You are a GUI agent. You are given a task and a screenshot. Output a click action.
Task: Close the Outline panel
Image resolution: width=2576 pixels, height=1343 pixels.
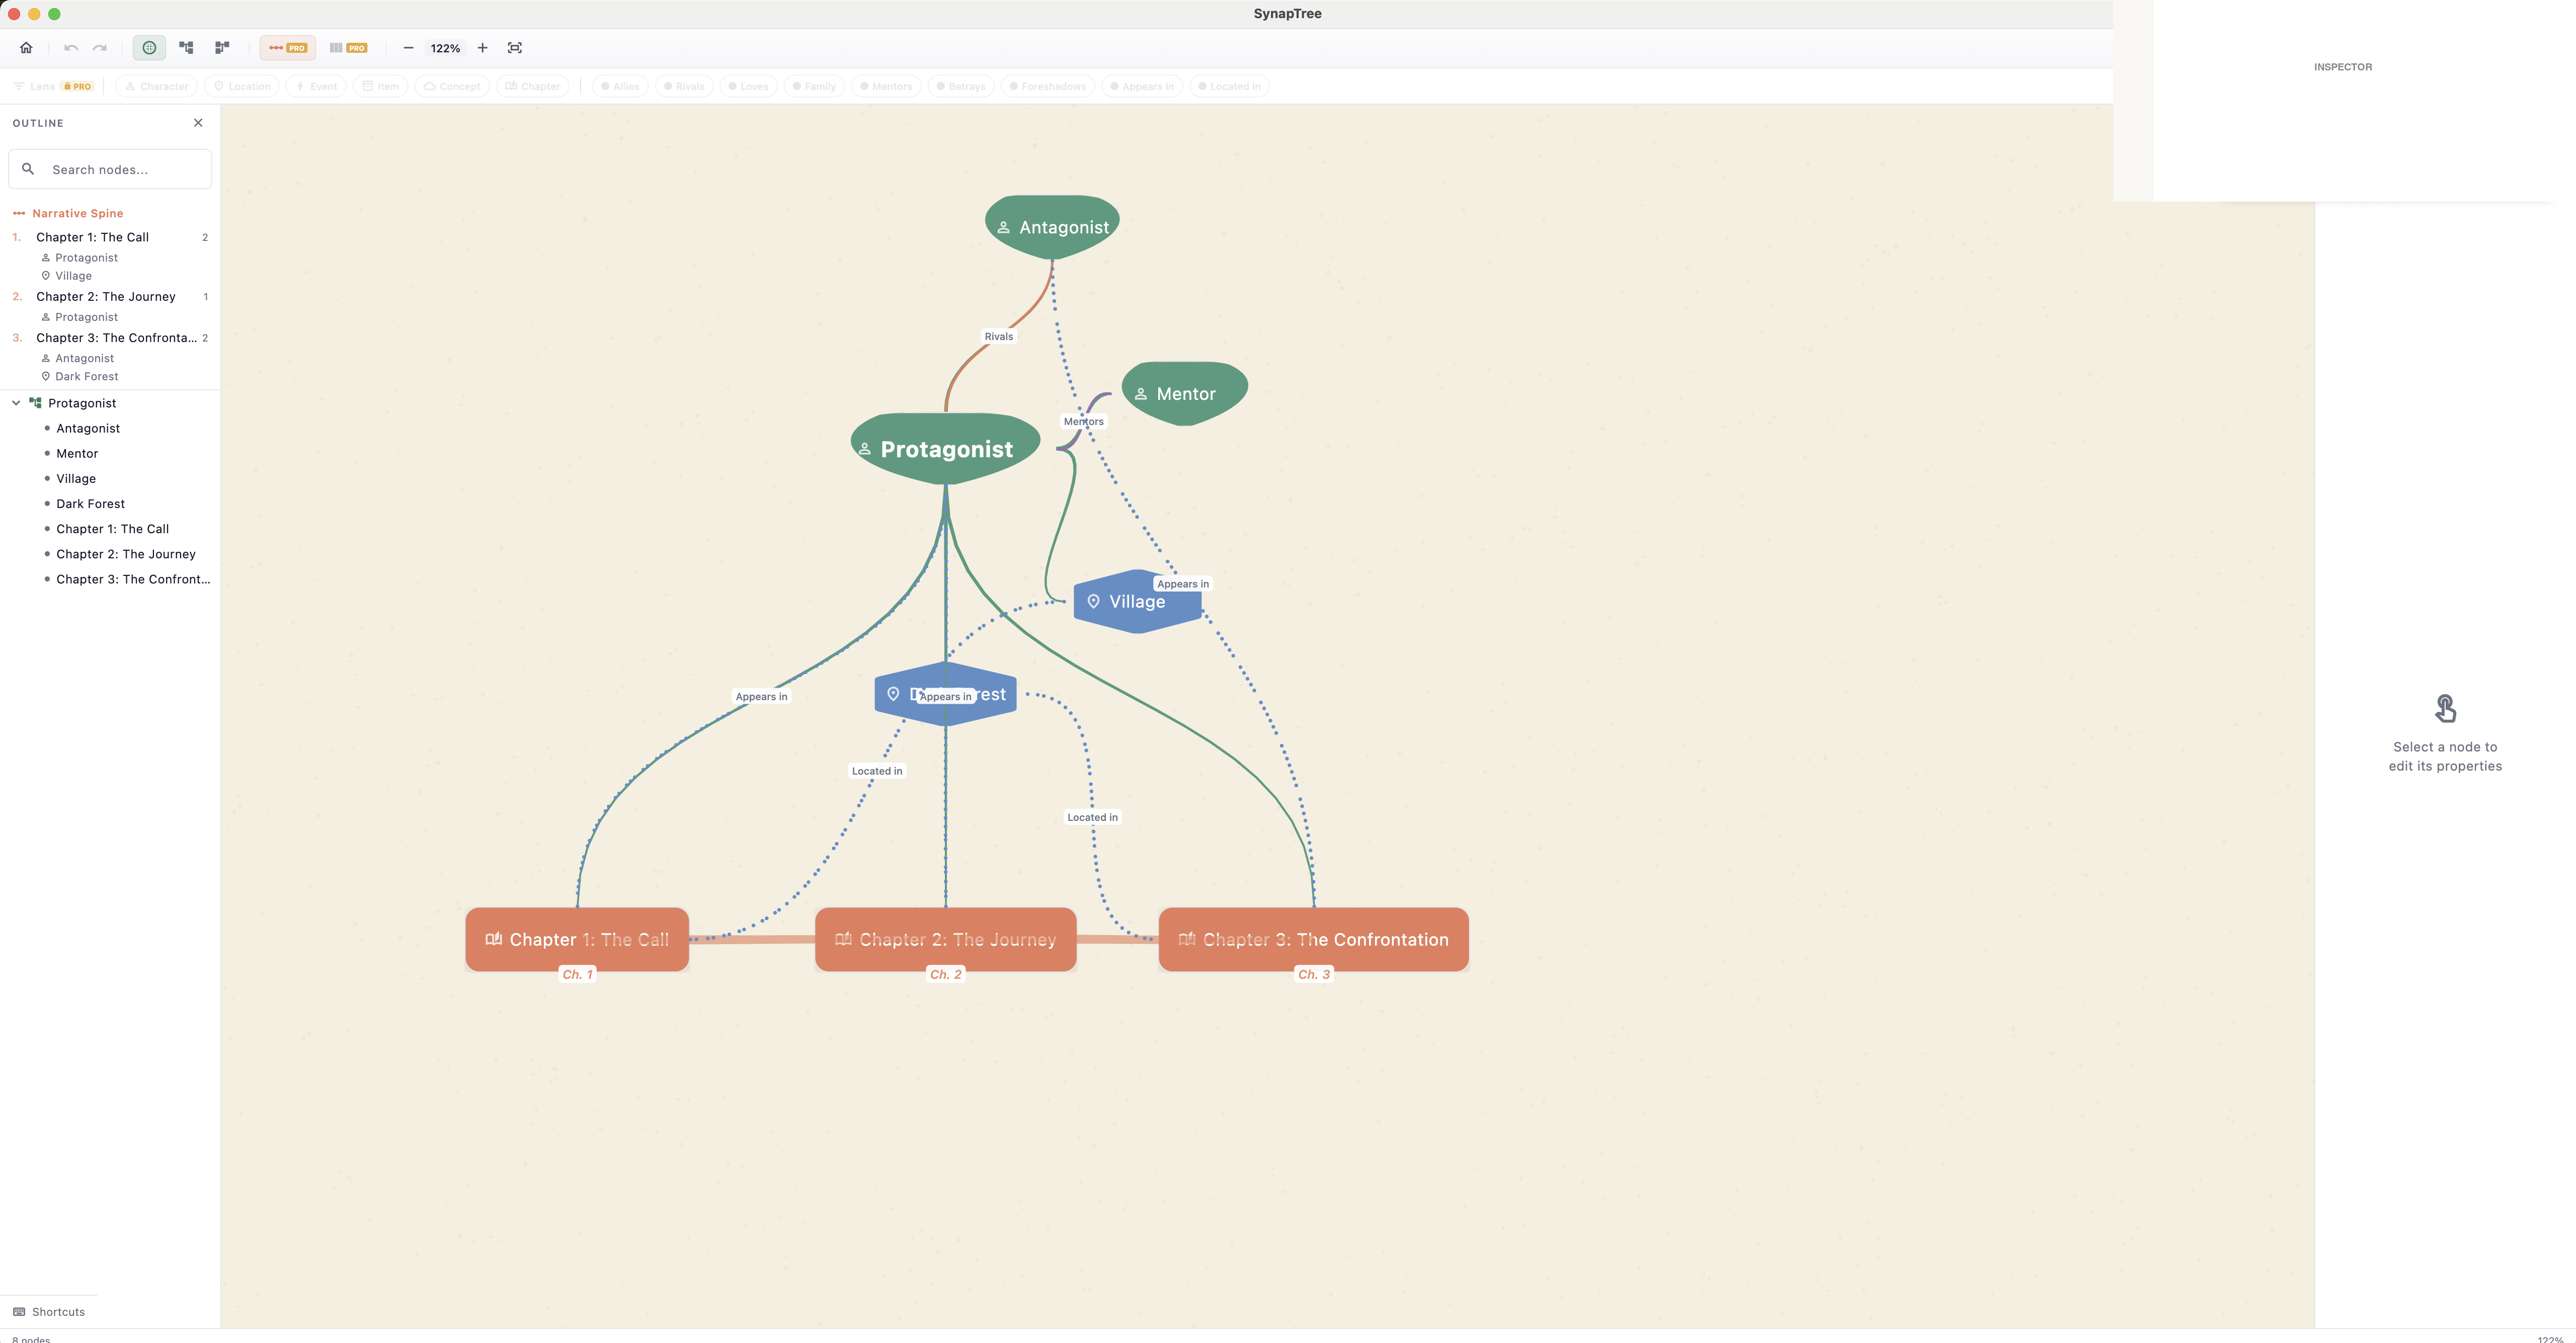pos(198,122)
